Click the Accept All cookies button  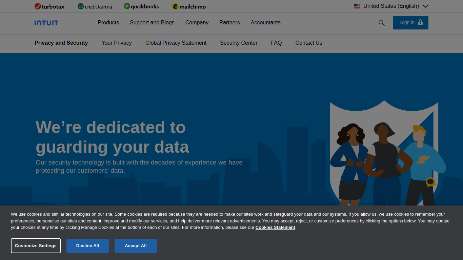point(136,246)
